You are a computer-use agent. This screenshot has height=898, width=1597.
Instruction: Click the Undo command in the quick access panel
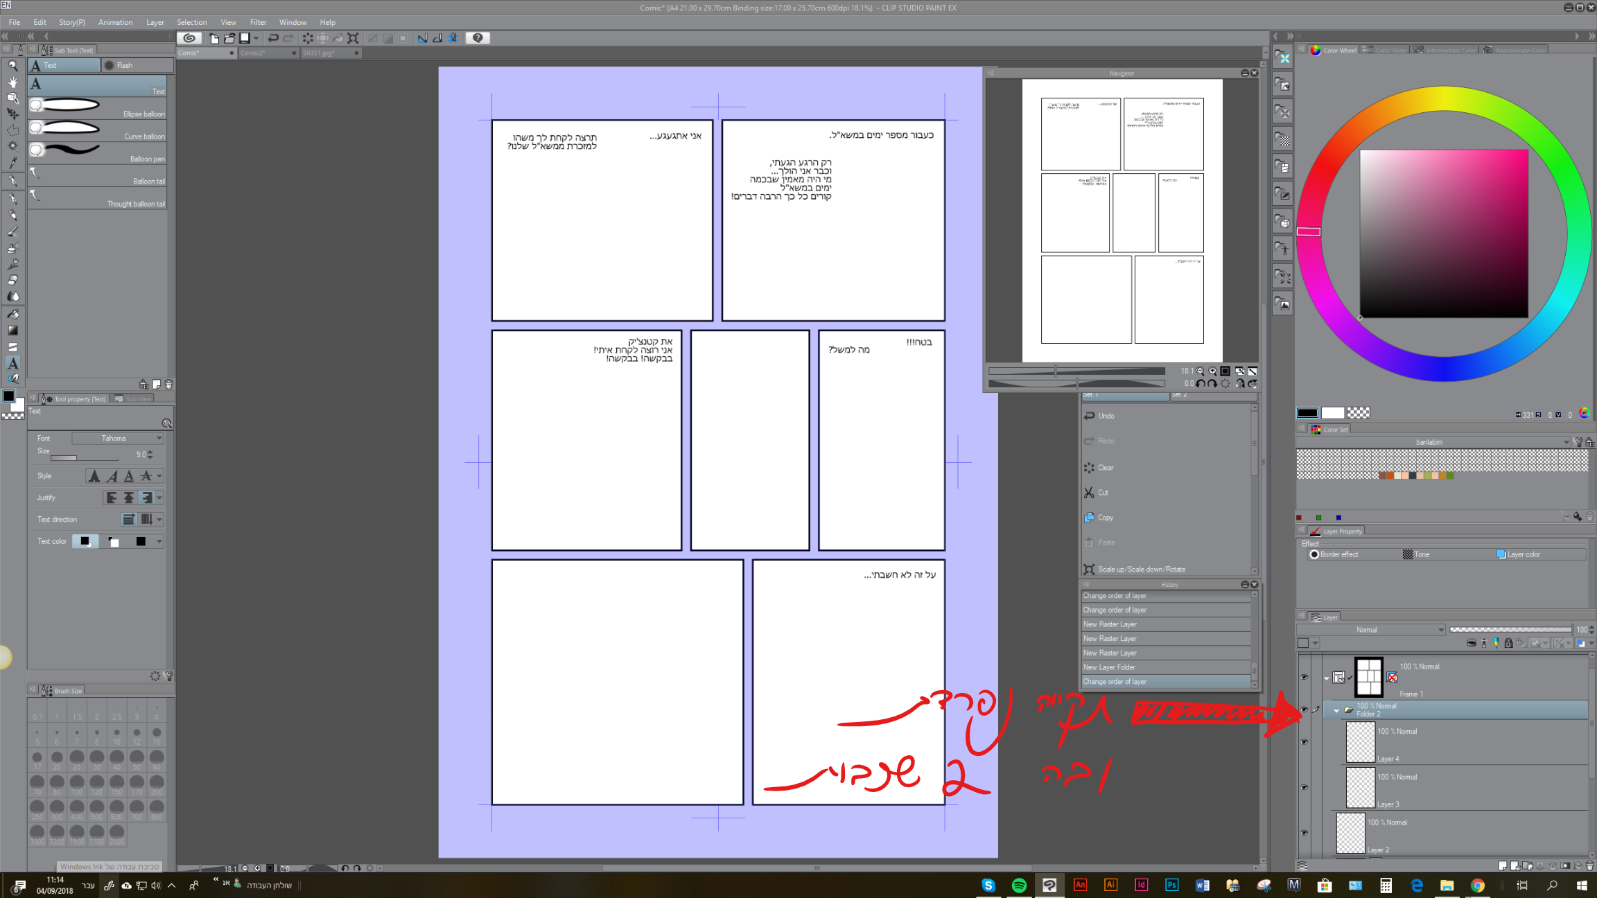(x=1106, y=416)
